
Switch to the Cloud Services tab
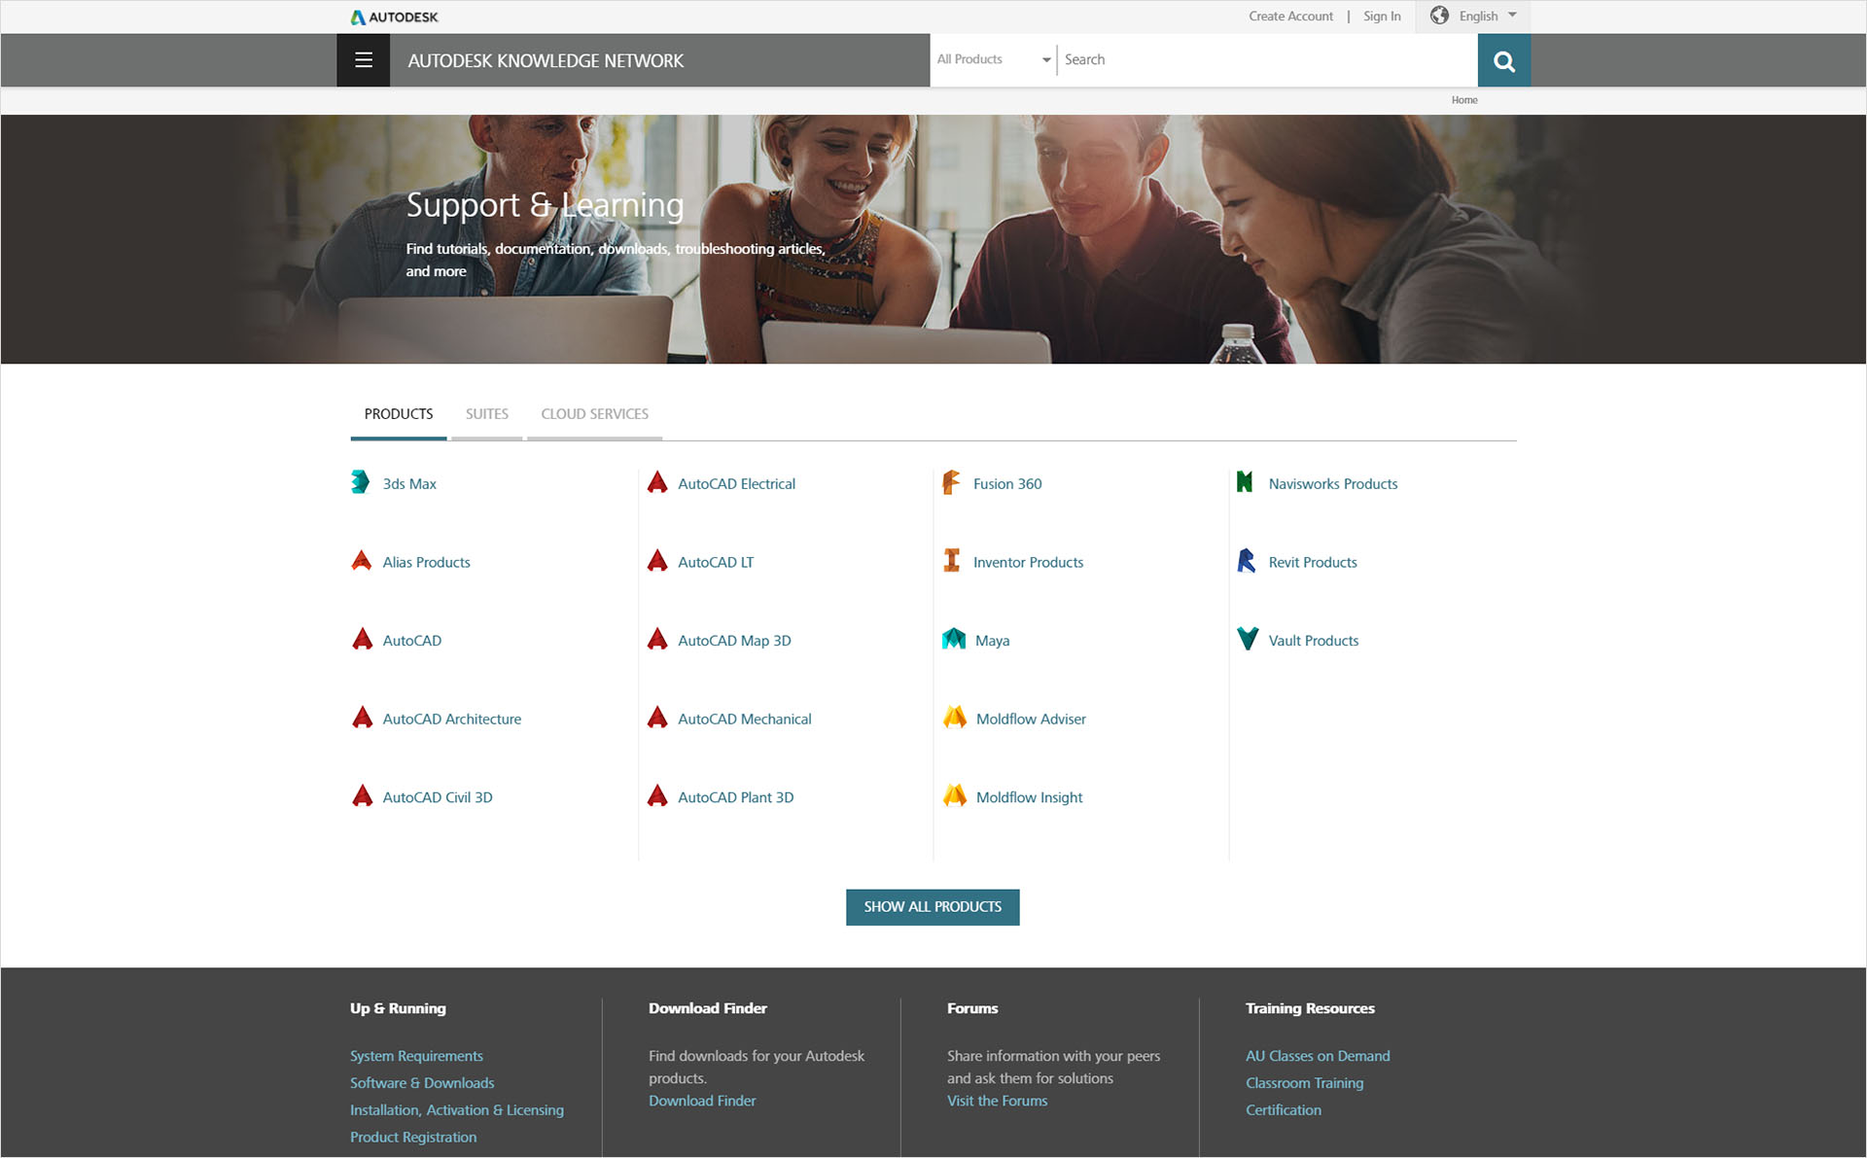594,414
